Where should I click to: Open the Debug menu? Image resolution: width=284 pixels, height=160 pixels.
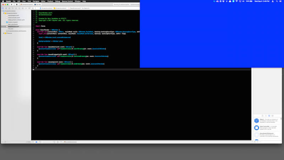coord(58,1)
